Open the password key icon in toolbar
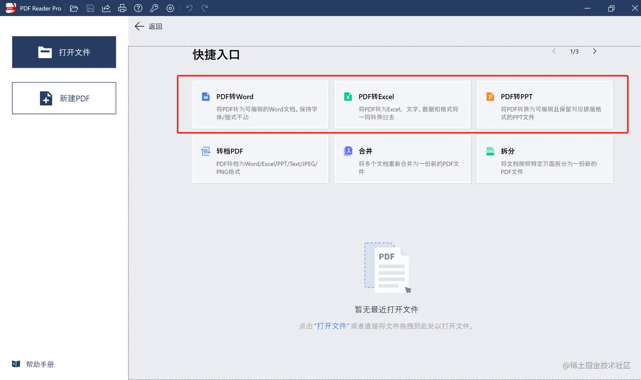Viewport: 641px width, 380px height. coord(154,8)
